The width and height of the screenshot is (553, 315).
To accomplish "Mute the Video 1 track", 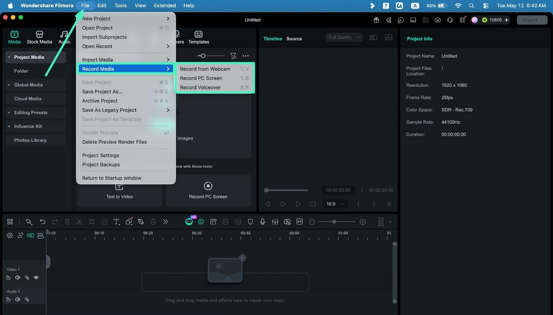I will 17,278.
